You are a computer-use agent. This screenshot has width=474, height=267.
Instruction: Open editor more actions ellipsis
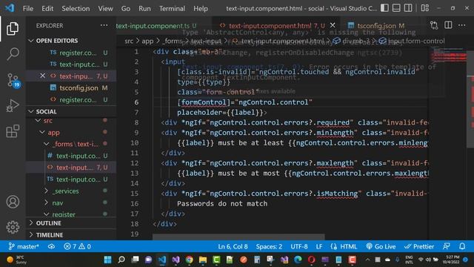coord(461,25)
